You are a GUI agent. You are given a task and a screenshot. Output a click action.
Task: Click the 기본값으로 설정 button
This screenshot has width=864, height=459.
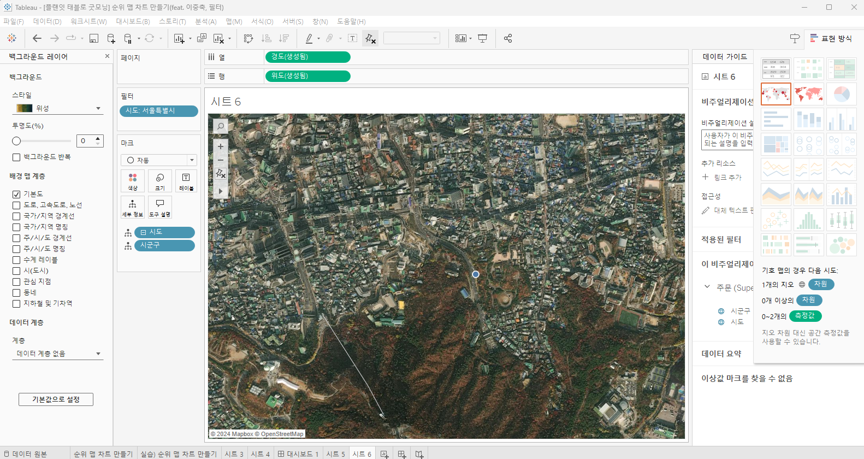coord(56,399)
